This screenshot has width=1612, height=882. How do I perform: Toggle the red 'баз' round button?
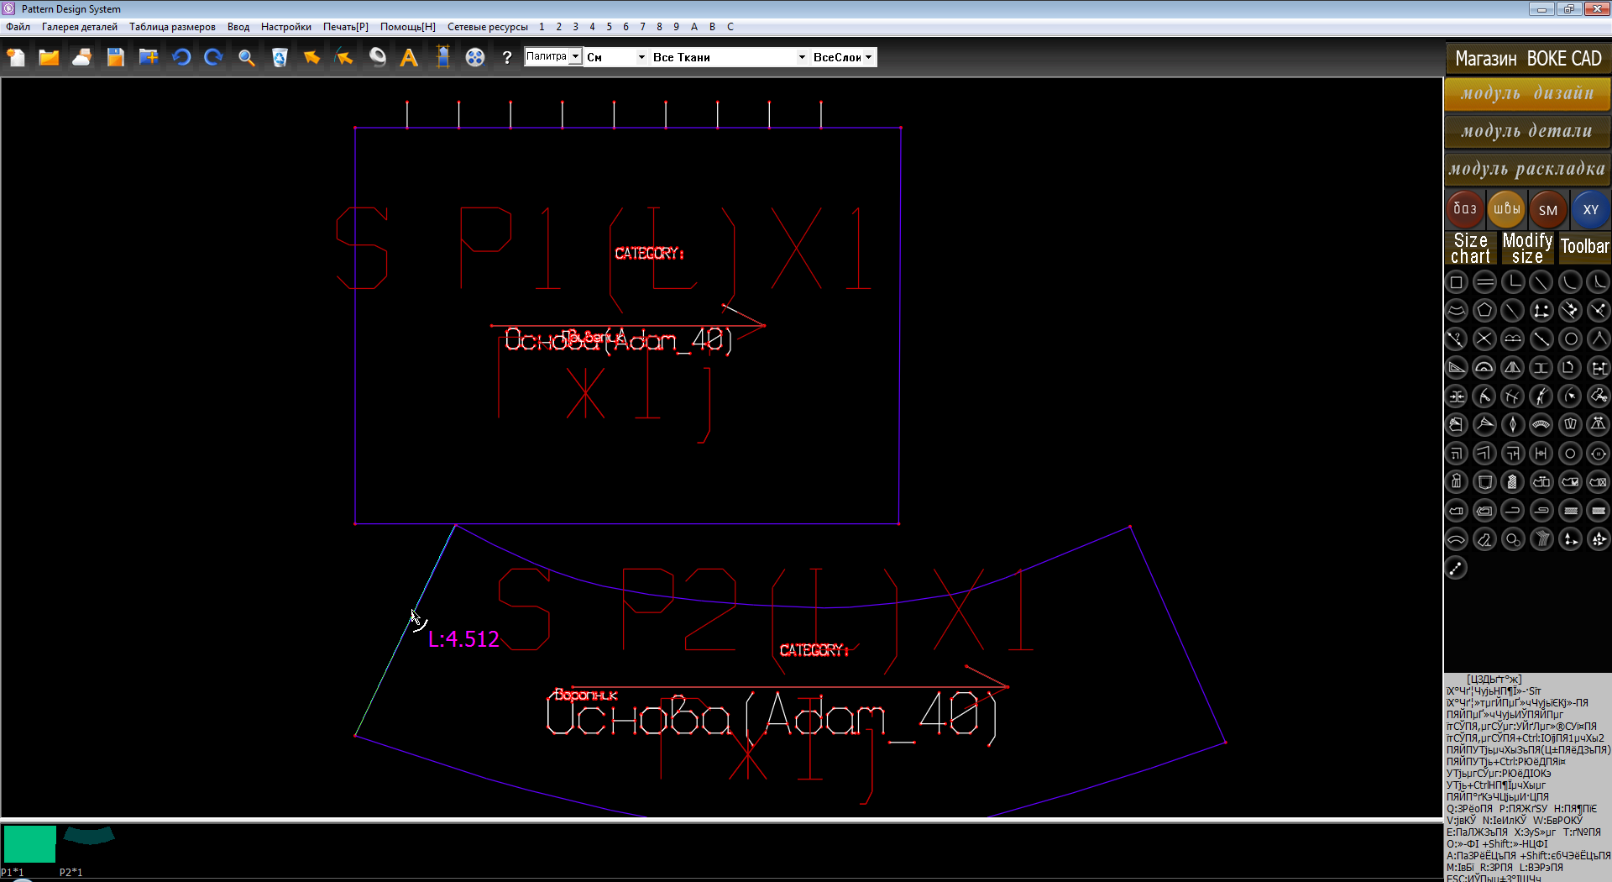pyautogui.click(x=1464, y=209)
